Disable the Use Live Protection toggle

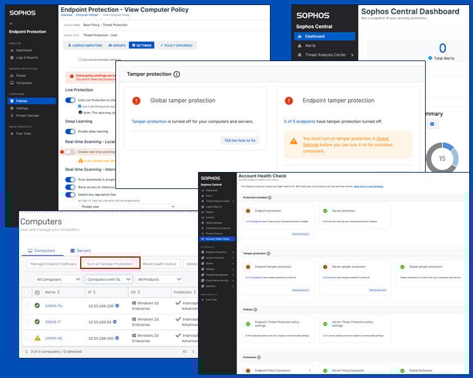[70, 100]
